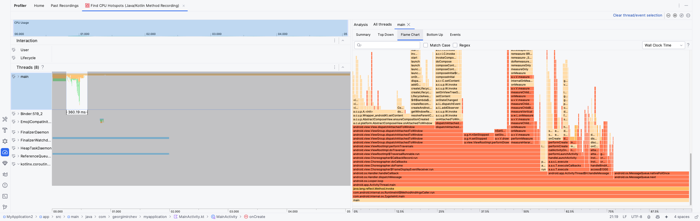Open the Build Variants wrench tool window

point(5,119)
